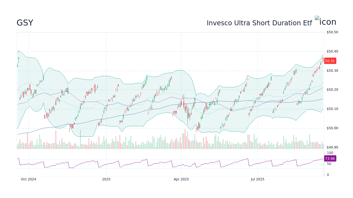
Task: Click the Oct 2024 date axis label
Action: pos(28,179)
